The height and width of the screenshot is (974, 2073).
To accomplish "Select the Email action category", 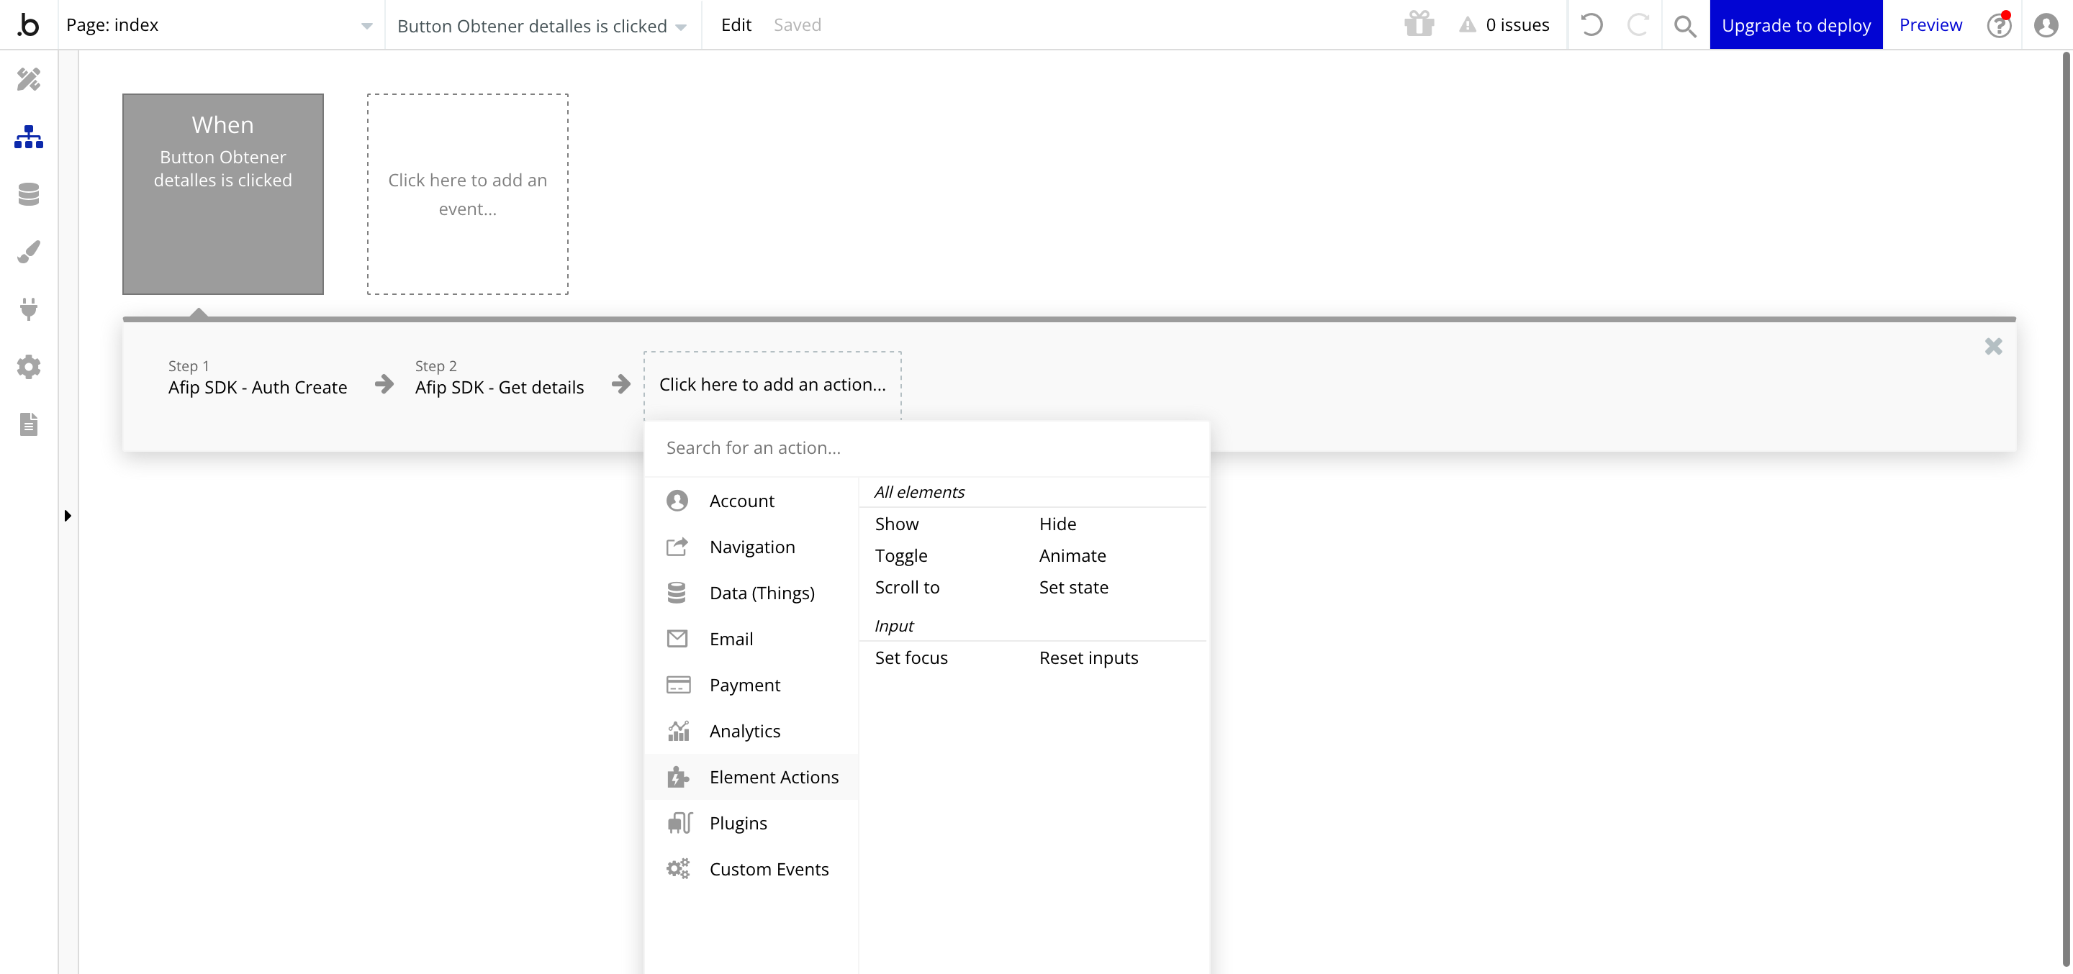I will click(751, 639).
